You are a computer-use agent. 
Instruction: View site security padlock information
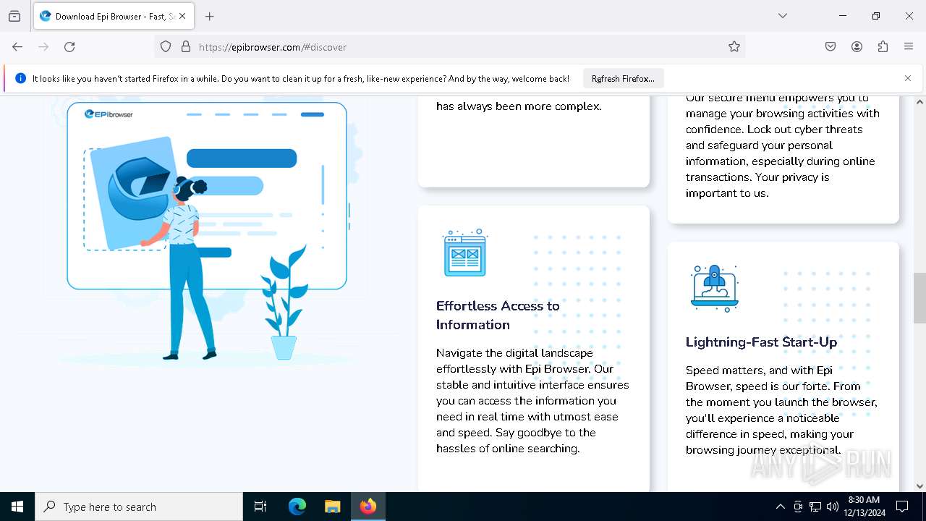point(186,47)
